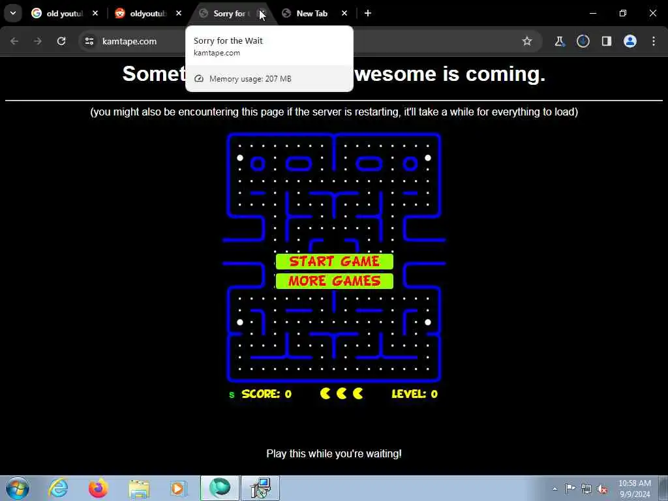
Task: Close the New Tab tab
Action: (x=344, y=13)
